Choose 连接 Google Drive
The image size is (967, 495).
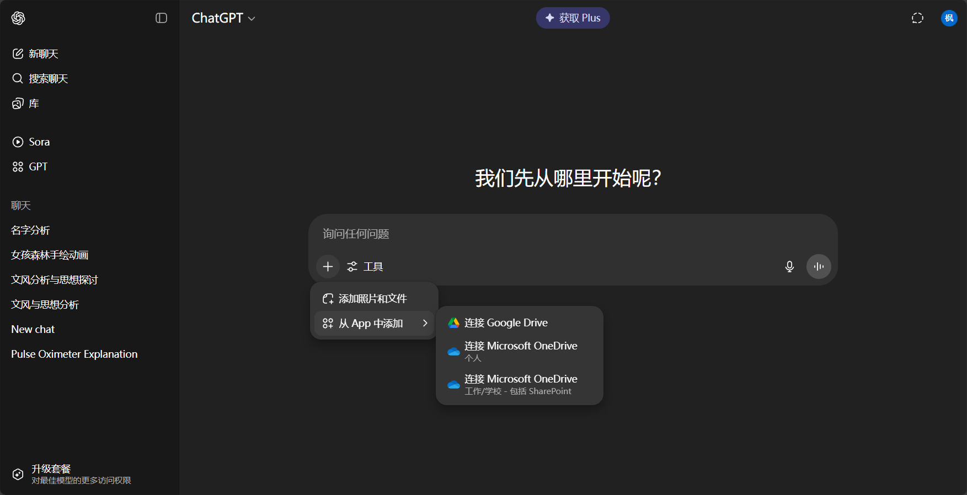point(519,322)
